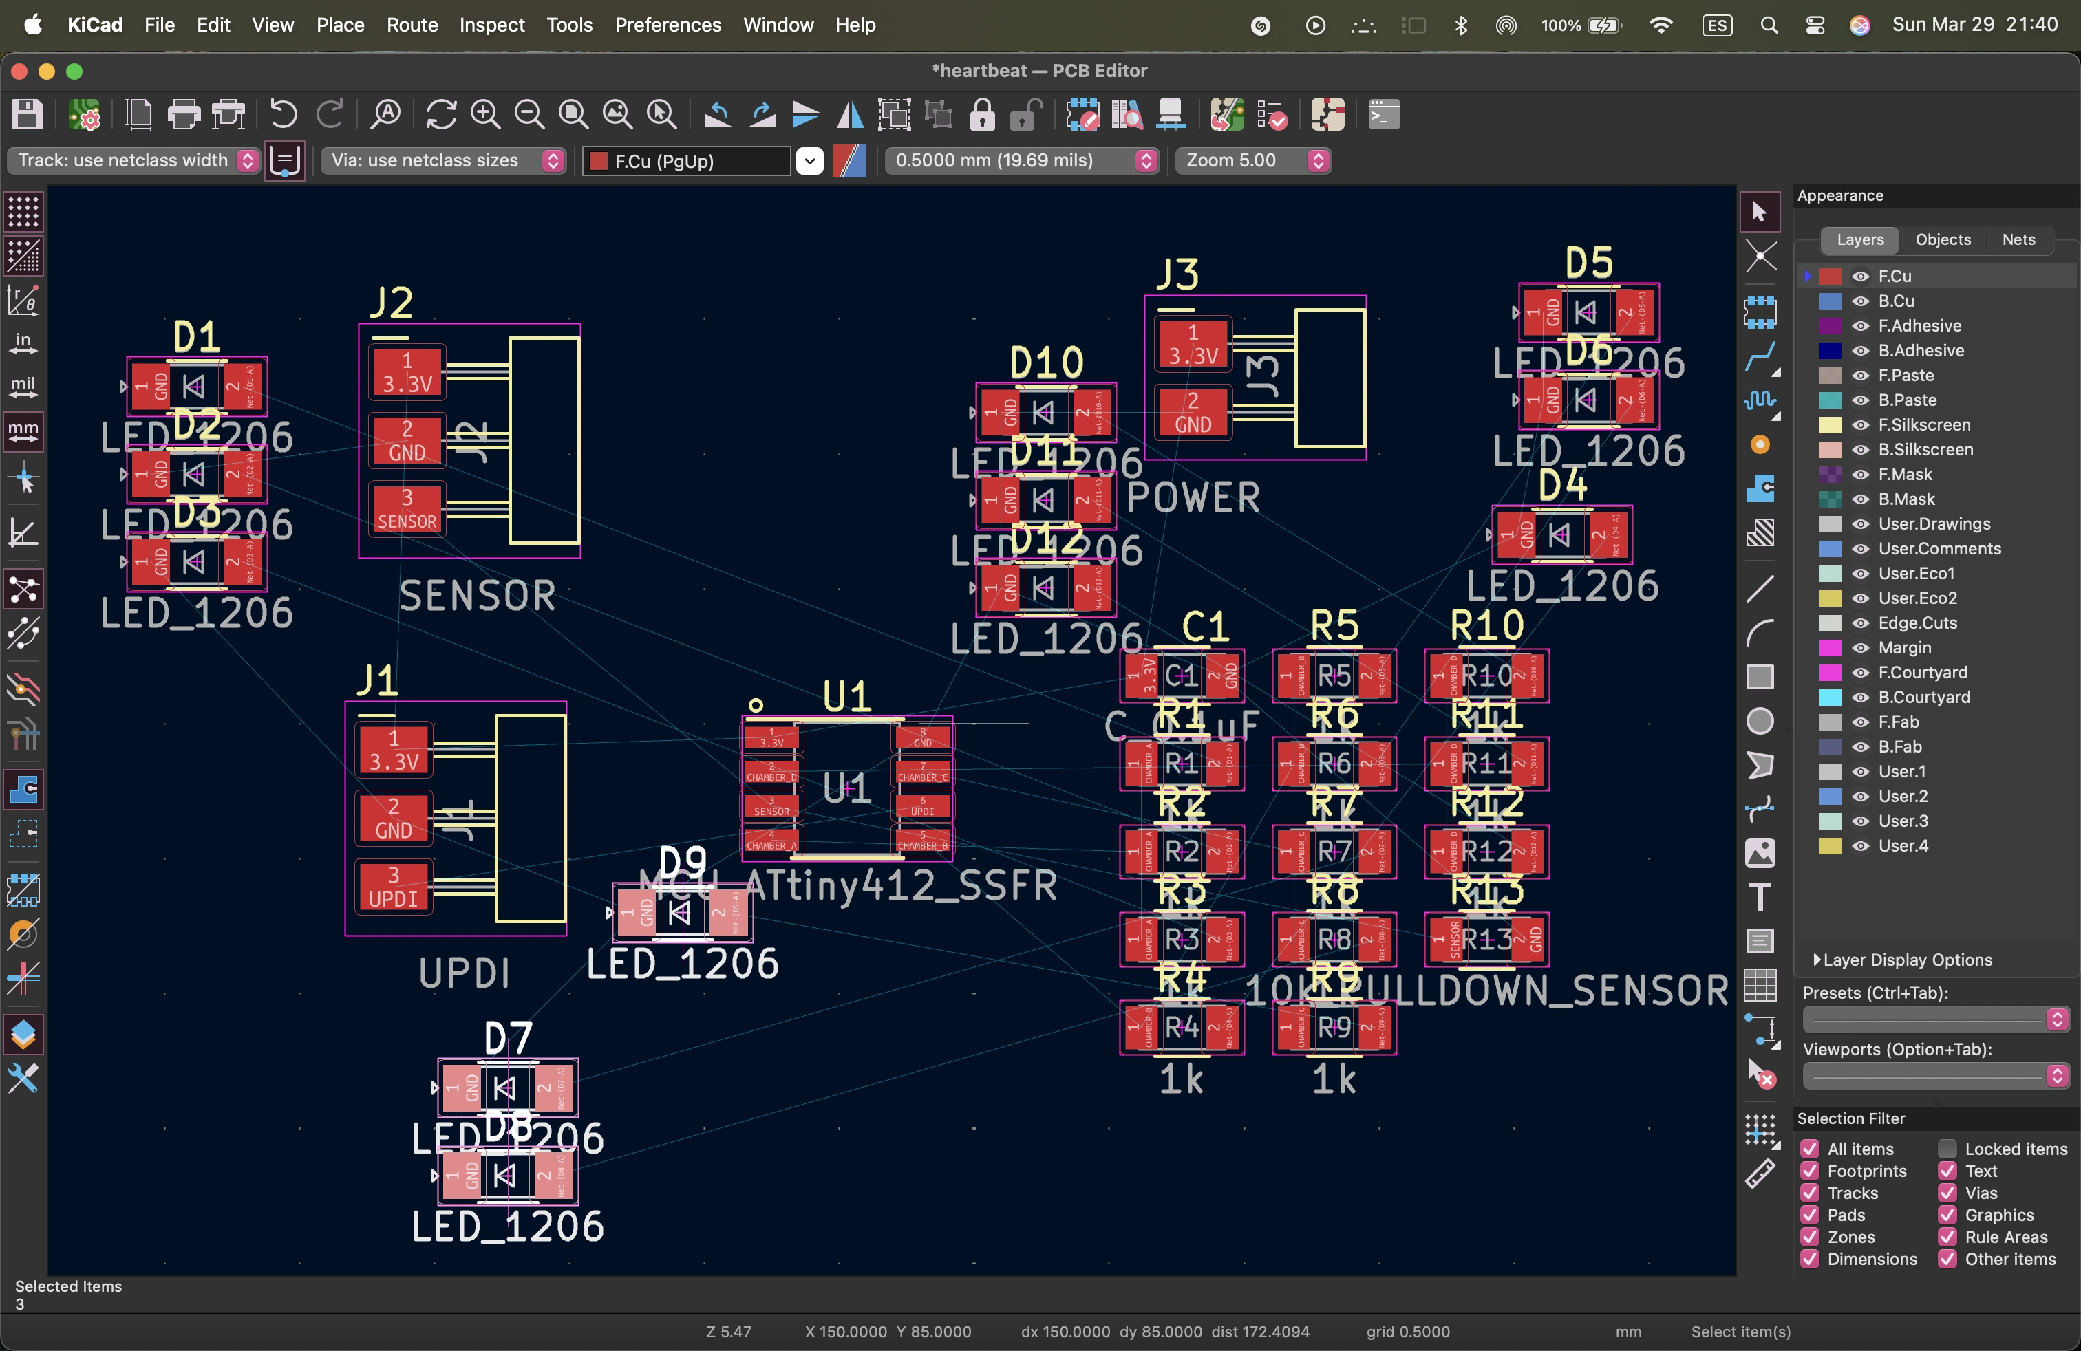This screenshot has height=1351, width=2081.
Task: Select the Add Text tool
Action: coord(1760,898)
